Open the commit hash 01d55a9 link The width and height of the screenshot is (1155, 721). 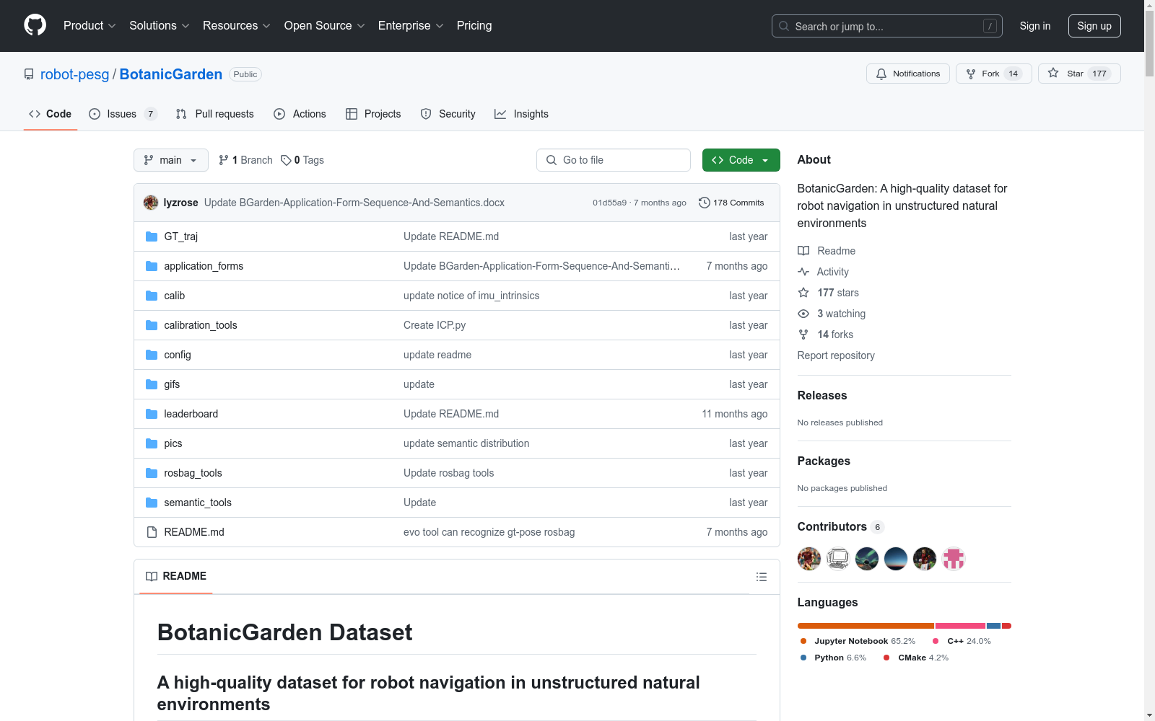coord(610,203)
